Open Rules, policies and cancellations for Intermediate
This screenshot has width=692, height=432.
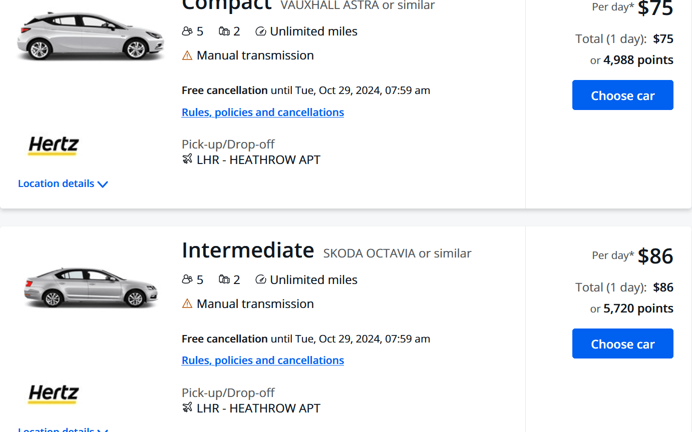coord(262,360)
